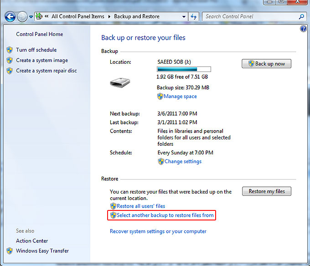Expand arrow after All Control Panel Items
This screenshot has width=310, height=266.
pos(109,16)
